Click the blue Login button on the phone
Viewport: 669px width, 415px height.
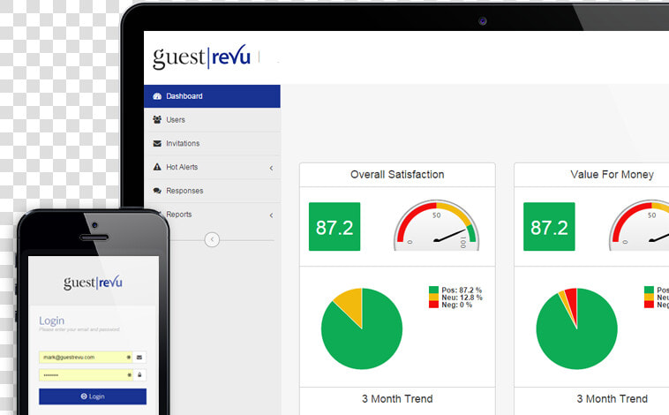tap(93, 396)
